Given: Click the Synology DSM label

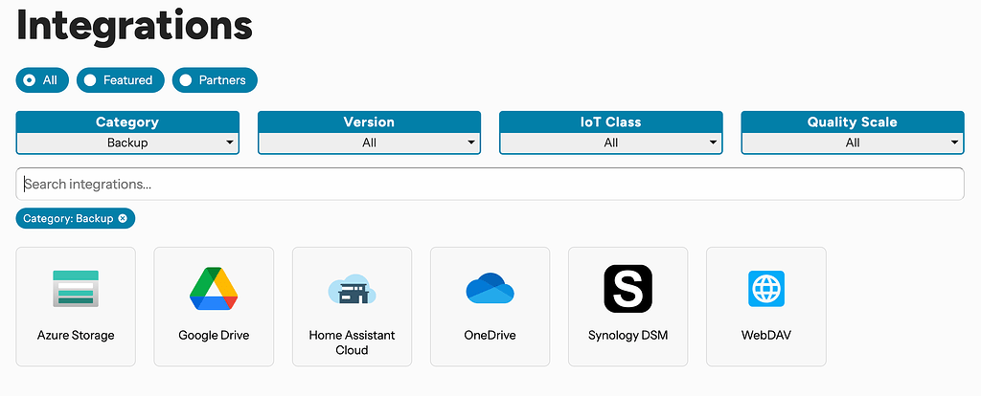Looking at the screenshot, I should [x=628, y=336].
